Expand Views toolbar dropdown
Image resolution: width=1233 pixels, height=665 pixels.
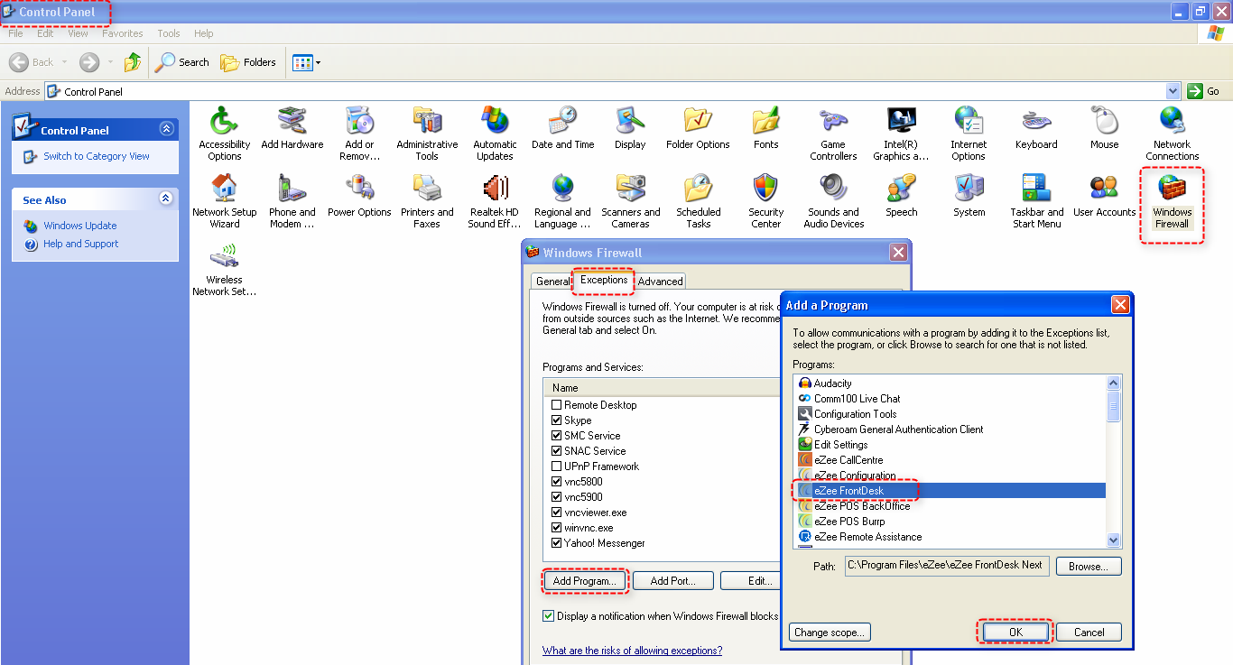click(318, 63)
